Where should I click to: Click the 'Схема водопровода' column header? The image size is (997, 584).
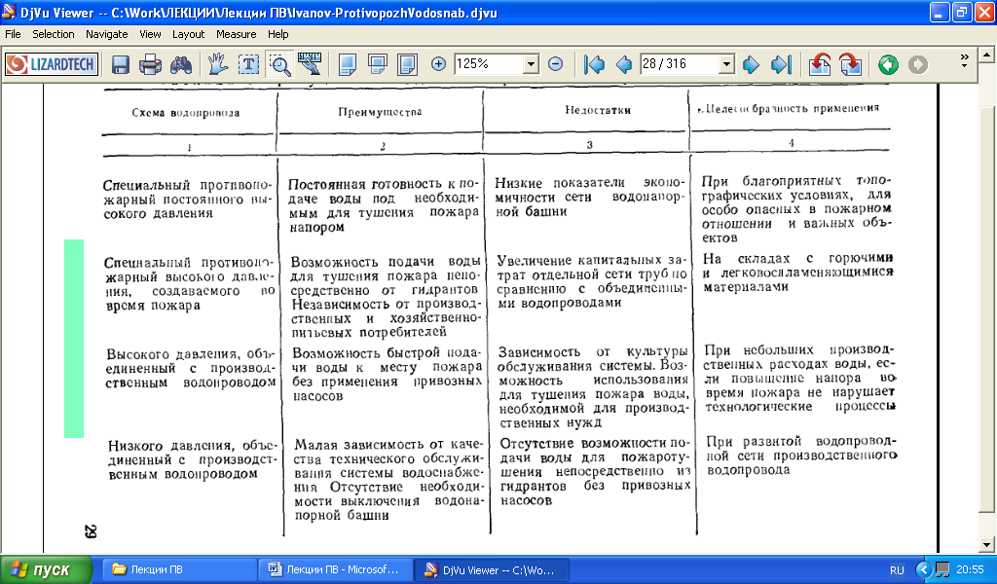click(x=186, y=113)
